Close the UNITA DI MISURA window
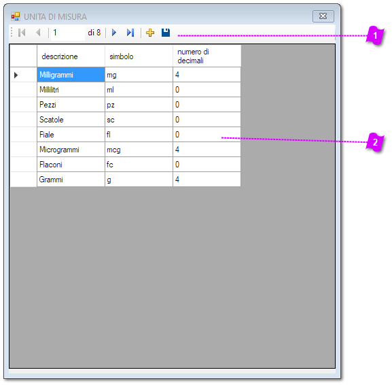 coord(323,16)
